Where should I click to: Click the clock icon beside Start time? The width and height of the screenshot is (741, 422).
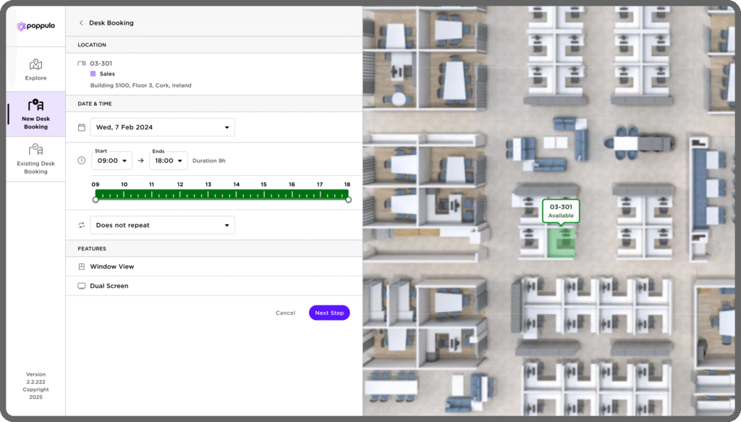(x=82, y=160)
